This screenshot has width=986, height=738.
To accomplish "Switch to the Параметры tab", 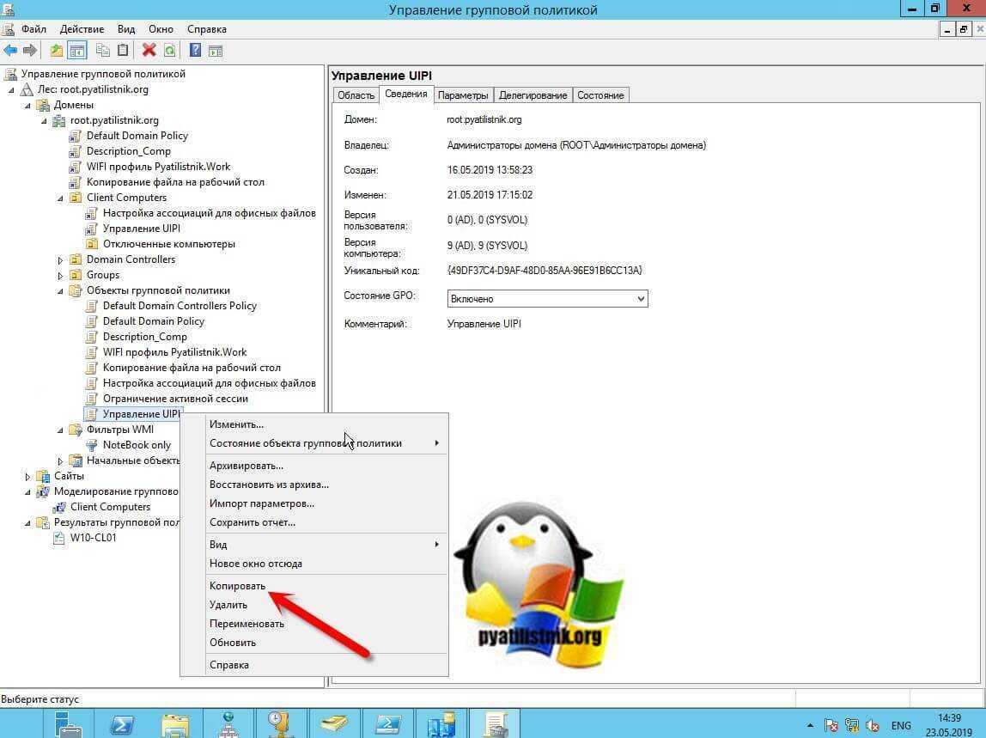I will click(463, 95).
